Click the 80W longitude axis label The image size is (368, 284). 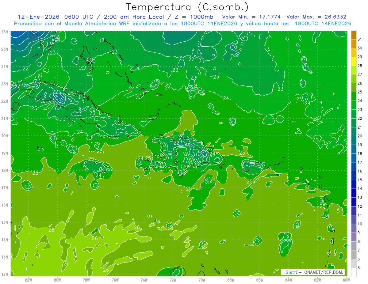tap(57, 280)
